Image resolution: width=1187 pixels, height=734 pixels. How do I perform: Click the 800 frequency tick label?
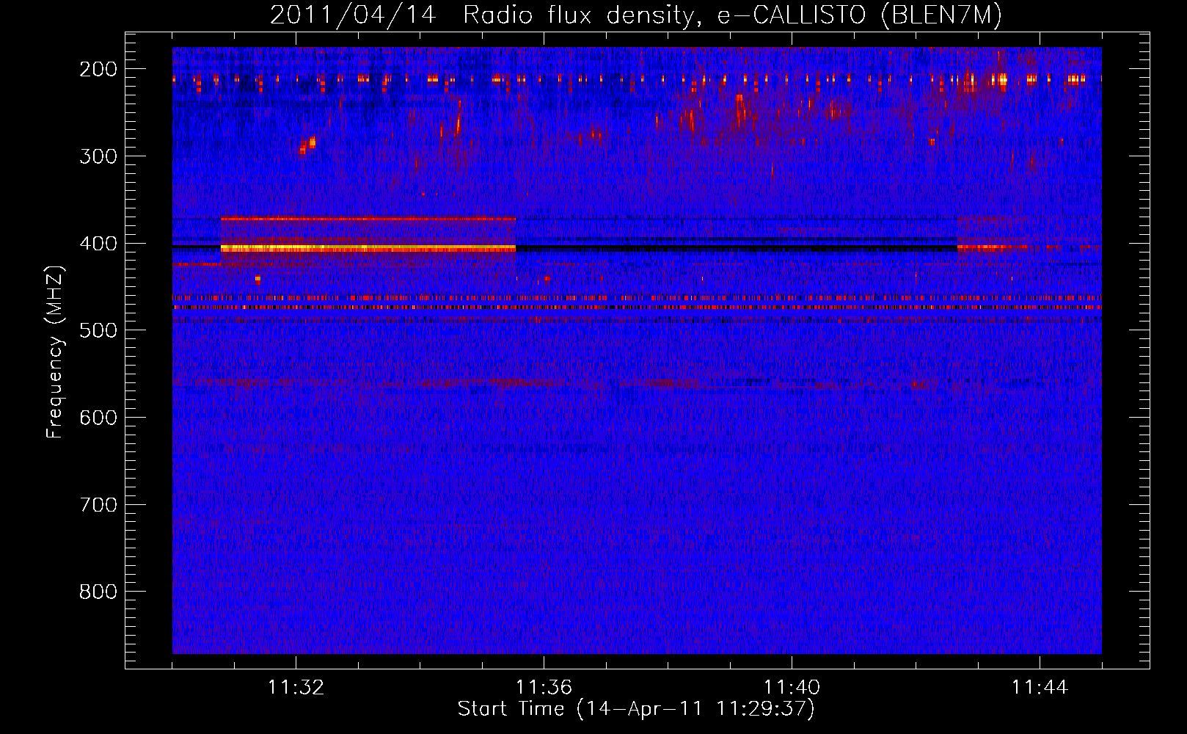(98, 592)
